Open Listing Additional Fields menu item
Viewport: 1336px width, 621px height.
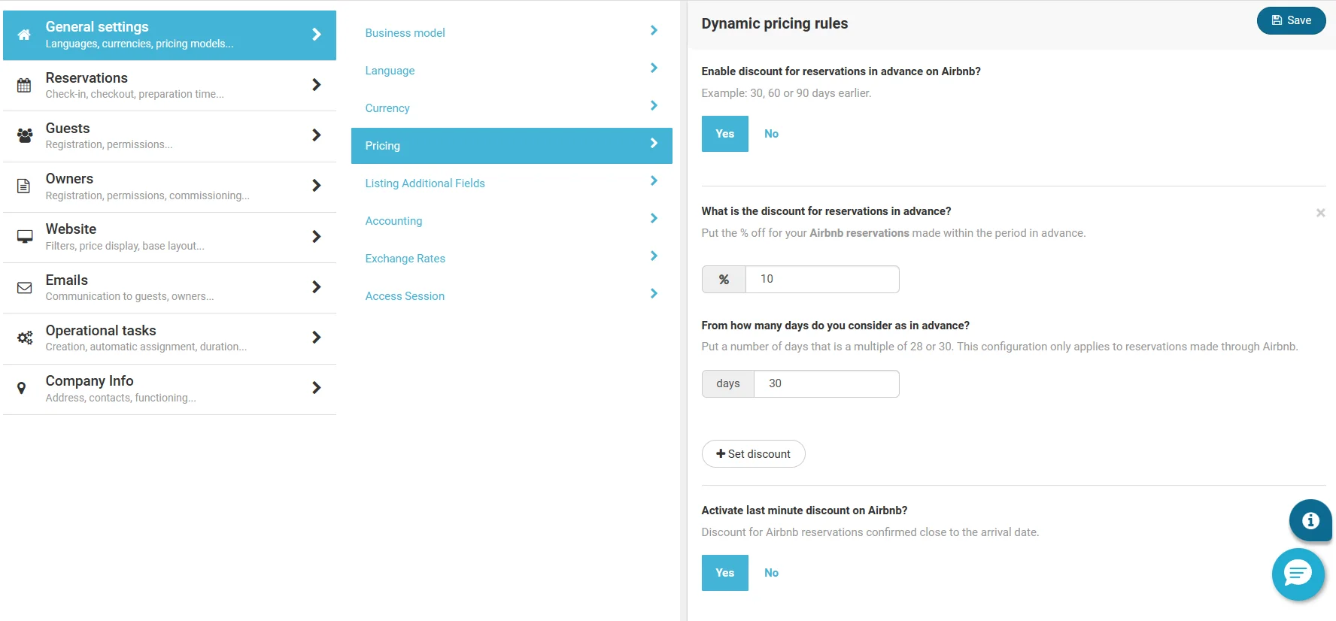coord(425,183)
